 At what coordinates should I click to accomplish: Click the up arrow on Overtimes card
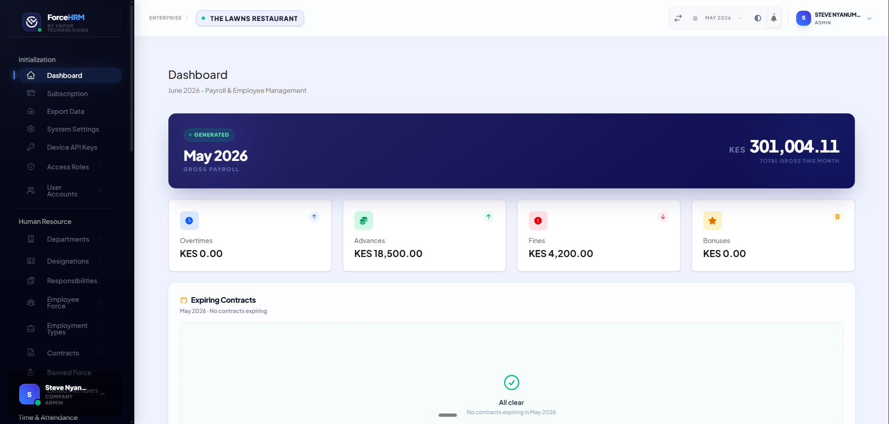point(314,216)
